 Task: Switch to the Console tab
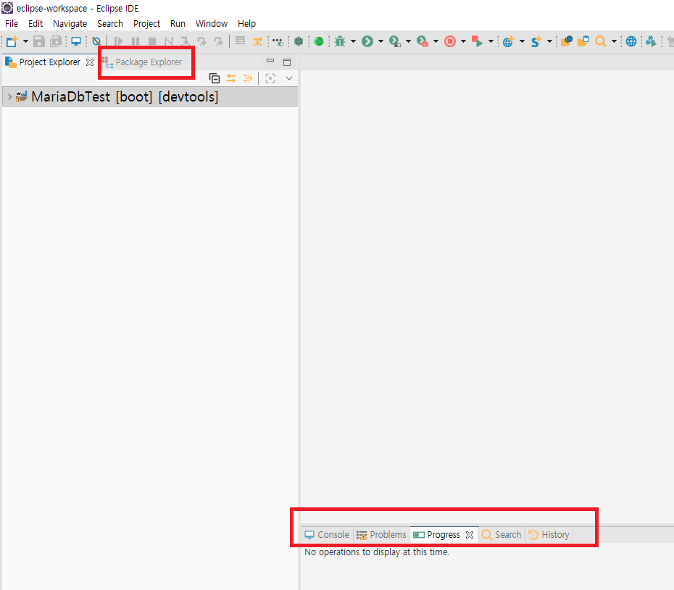[x=327, y=534]
